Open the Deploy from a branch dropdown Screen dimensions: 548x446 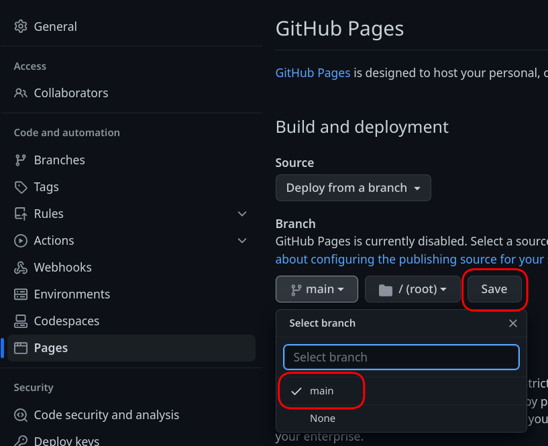click(x=353, y=188)
